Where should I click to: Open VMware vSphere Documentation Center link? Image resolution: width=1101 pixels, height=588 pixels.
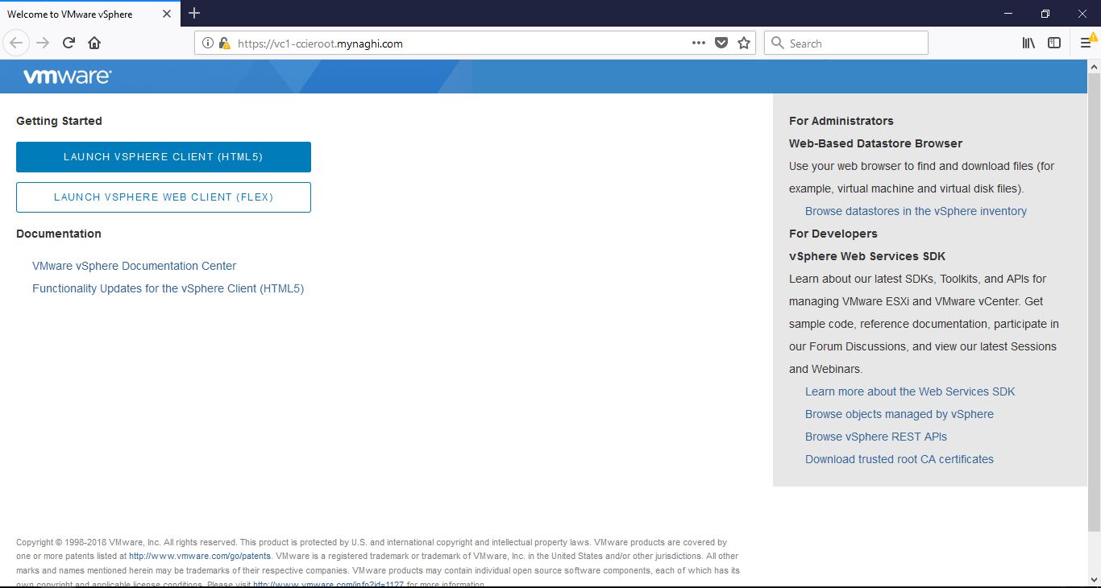pyautogui.click(x=134, y=266)
